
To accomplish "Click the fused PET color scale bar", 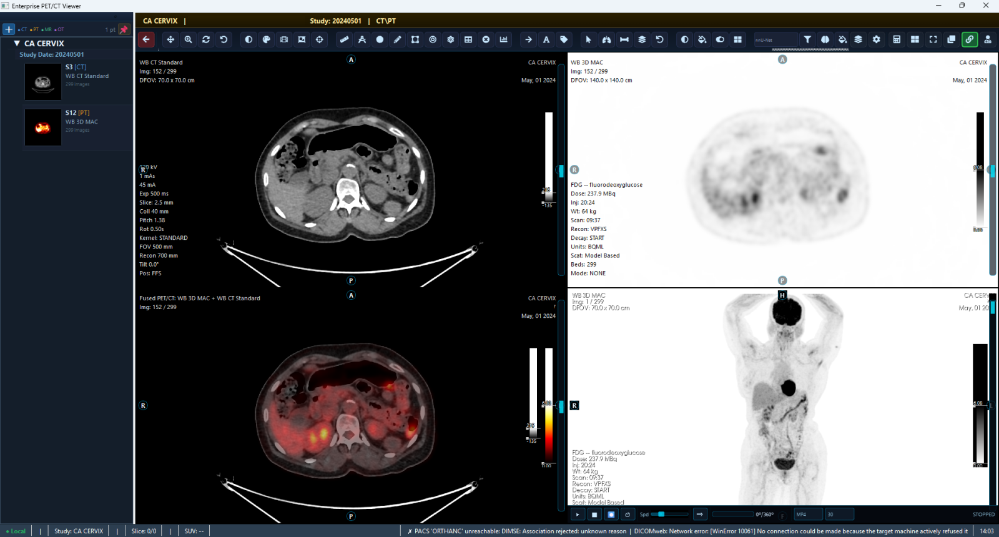I will [549, 406].
